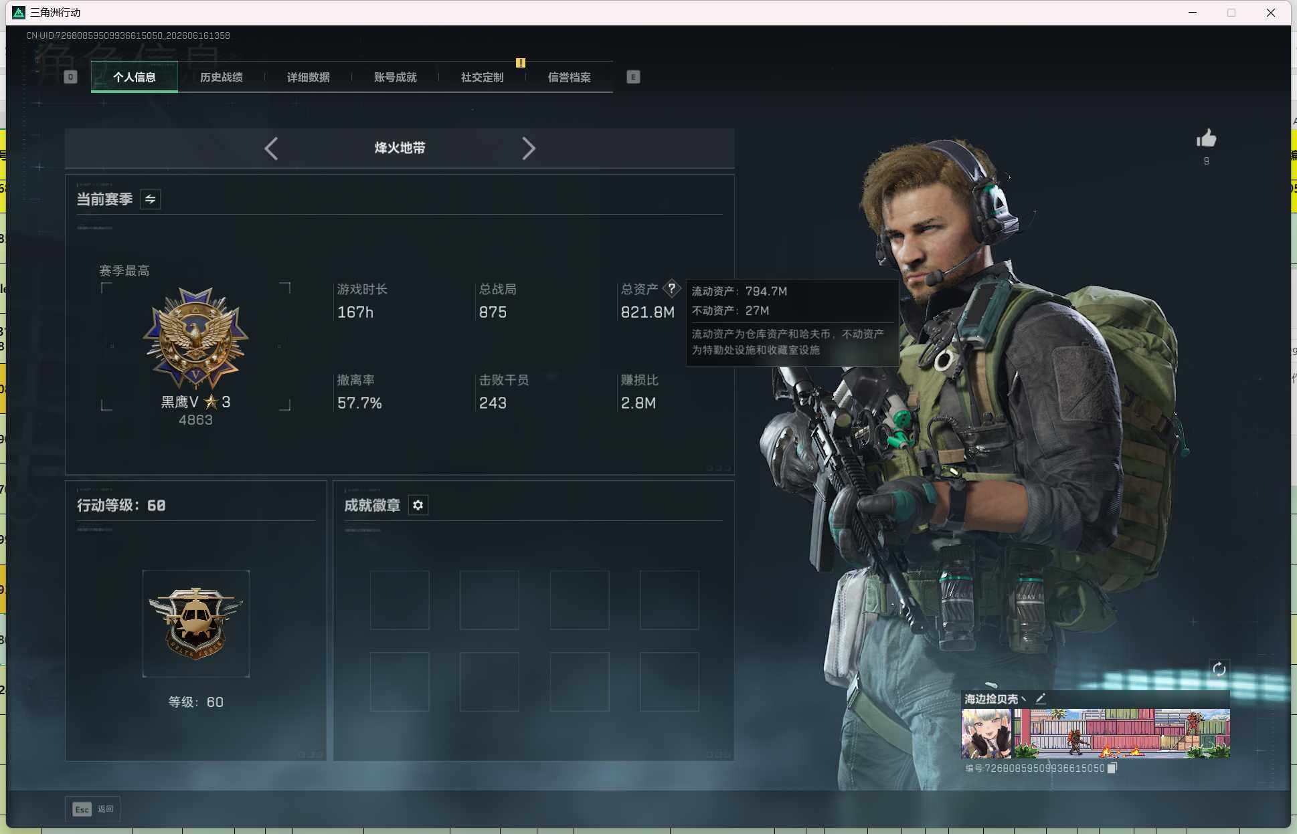Select first empty achievement badge slot, bottom row
1297x834 pixels.
400,682
